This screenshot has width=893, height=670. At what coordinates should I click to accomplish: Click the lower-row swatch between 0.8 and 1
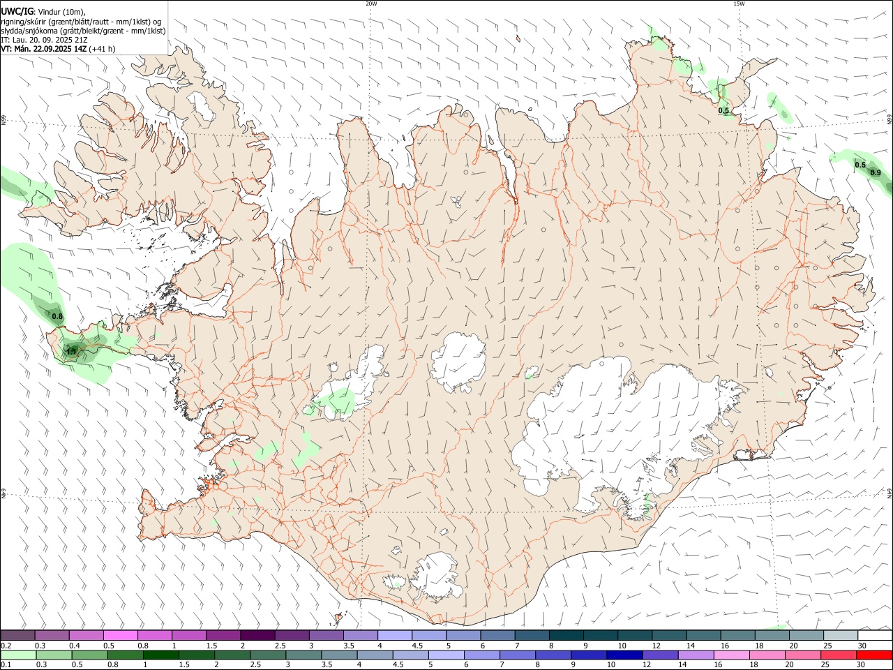126,655
